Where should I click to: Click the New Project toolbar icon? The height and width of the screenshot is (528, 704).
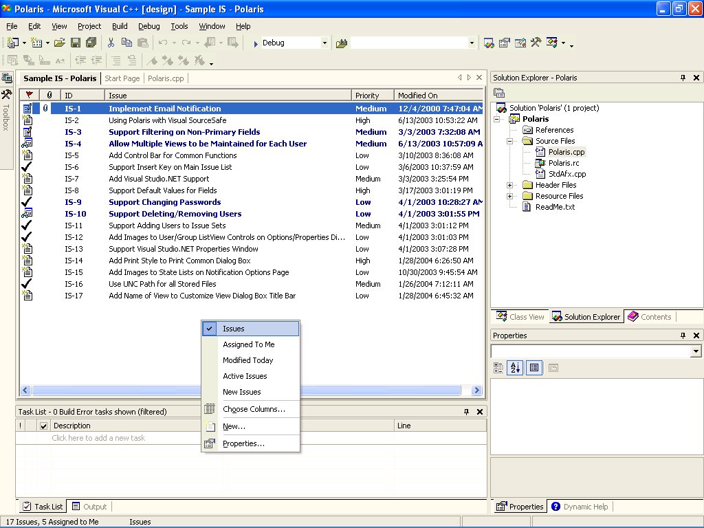point(13,43)
